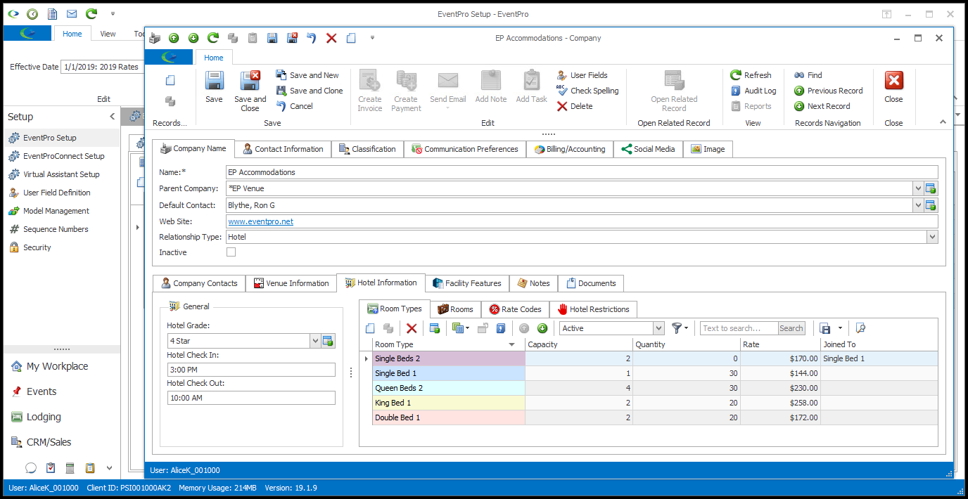This screenshot has height=499, width=968.
Task: Click Delete red X in Edit group
Action: click(562, 106)
